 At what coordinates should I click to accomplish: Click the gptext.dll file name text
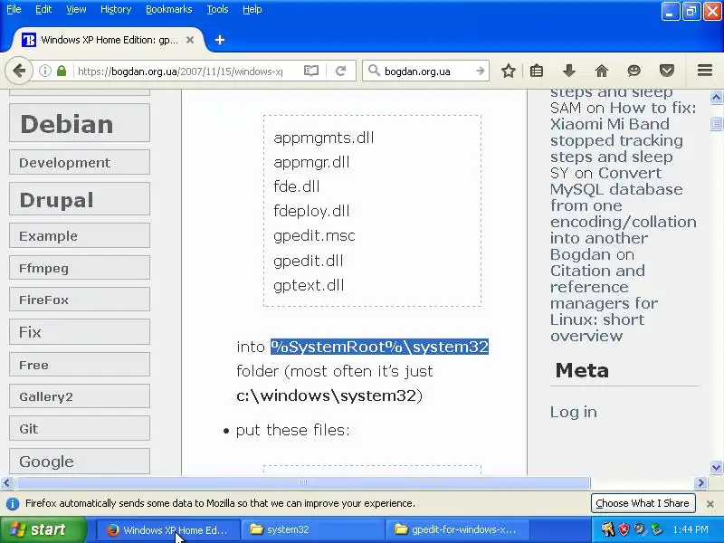point(309,285)
